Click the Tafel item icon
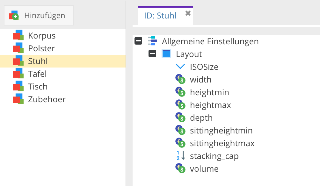 point(18,74)
